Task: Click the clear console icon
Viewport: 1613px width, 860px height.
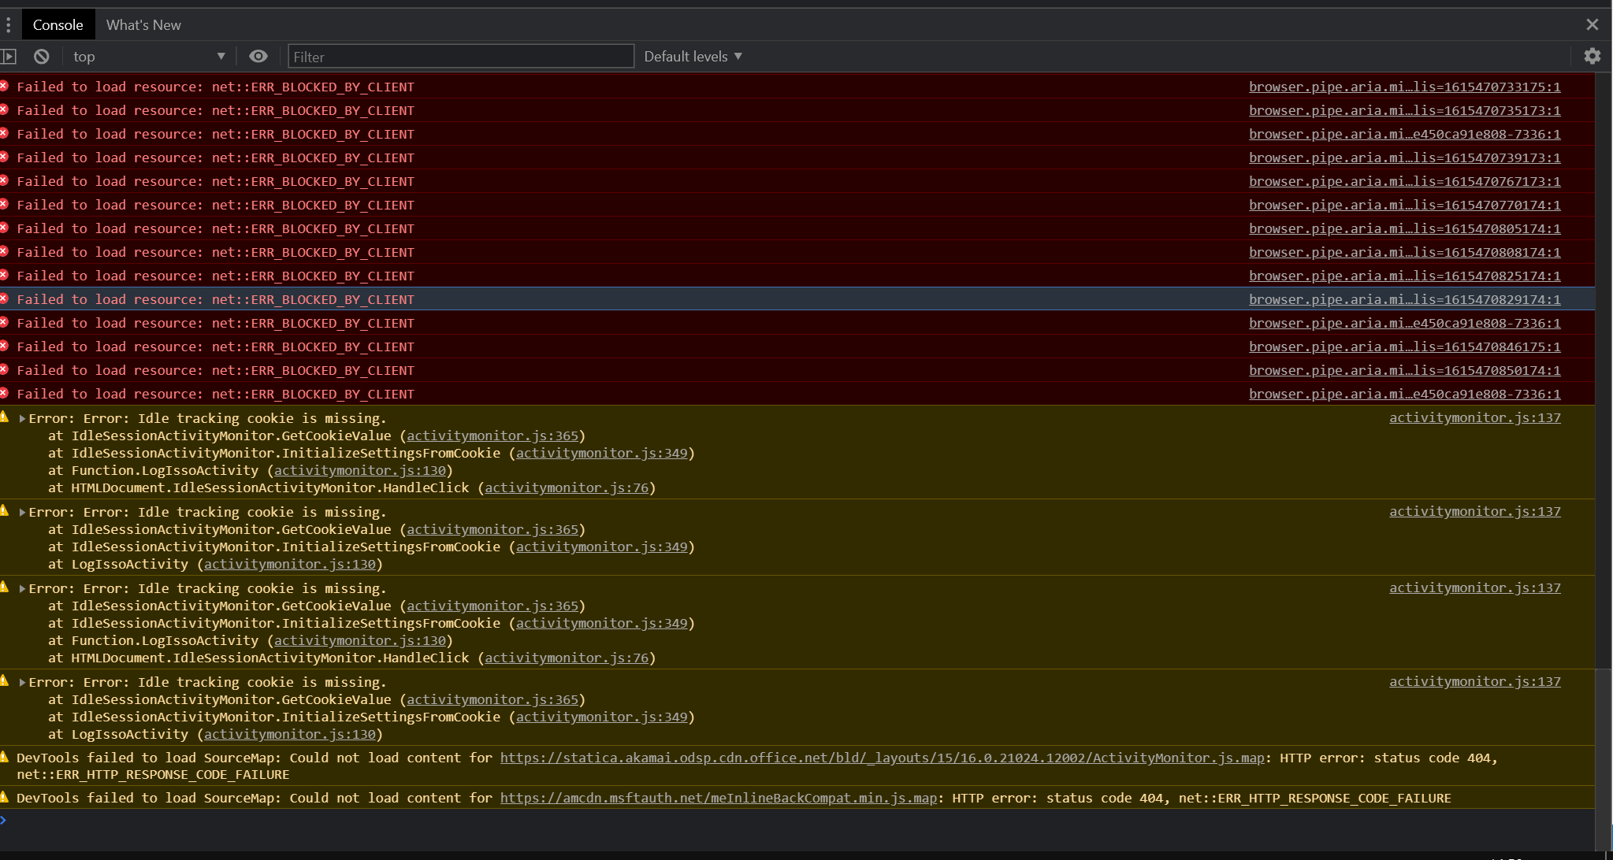Action: (42, 57)
